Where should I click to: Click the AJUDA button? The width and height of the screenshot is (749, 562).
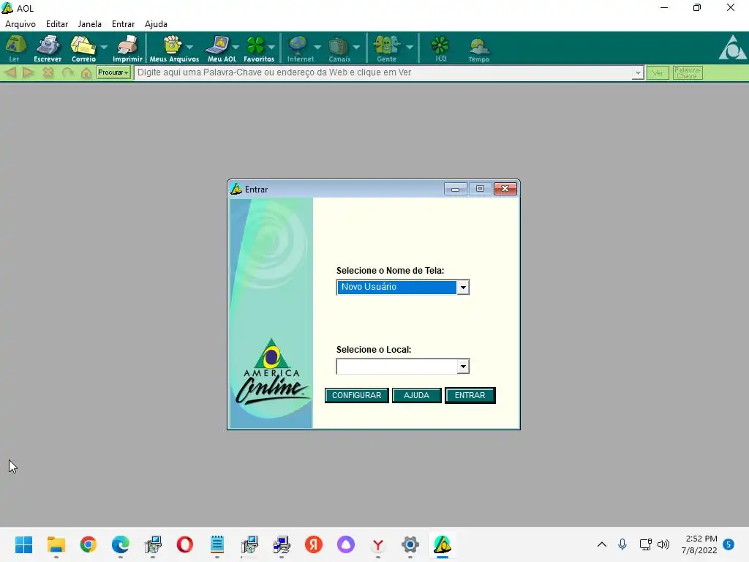point(416,396)
